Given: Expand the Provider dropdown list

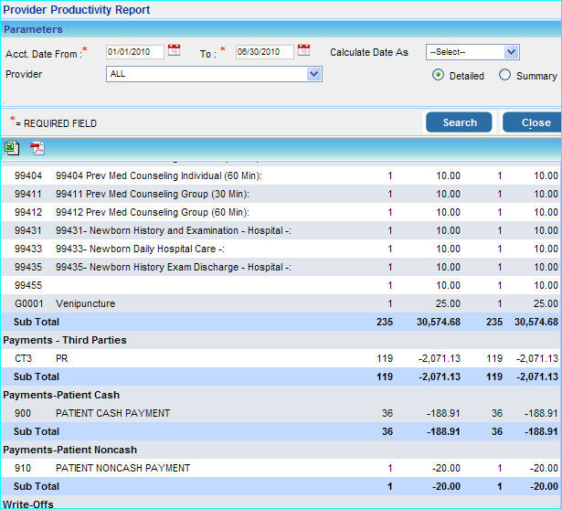Looking at the screenshot, I should [x=214, y=74].
